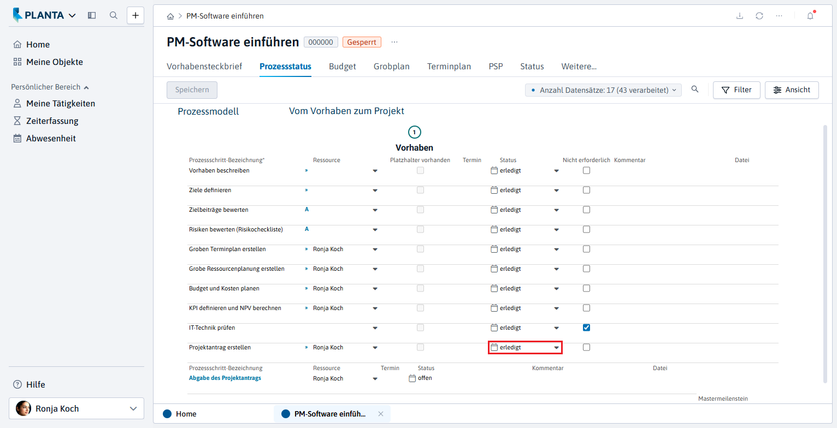Screen dimensions: 837x428
Task: Switch to the Vorhabensteckbrief tab
Action: coord(204,67)
